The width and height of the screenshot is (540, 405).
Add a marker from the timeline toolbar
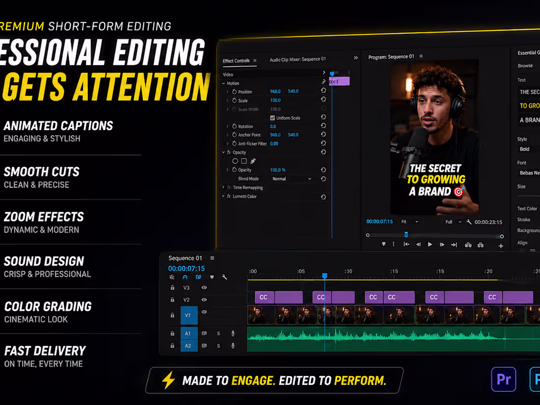click(x=212, y=277)
